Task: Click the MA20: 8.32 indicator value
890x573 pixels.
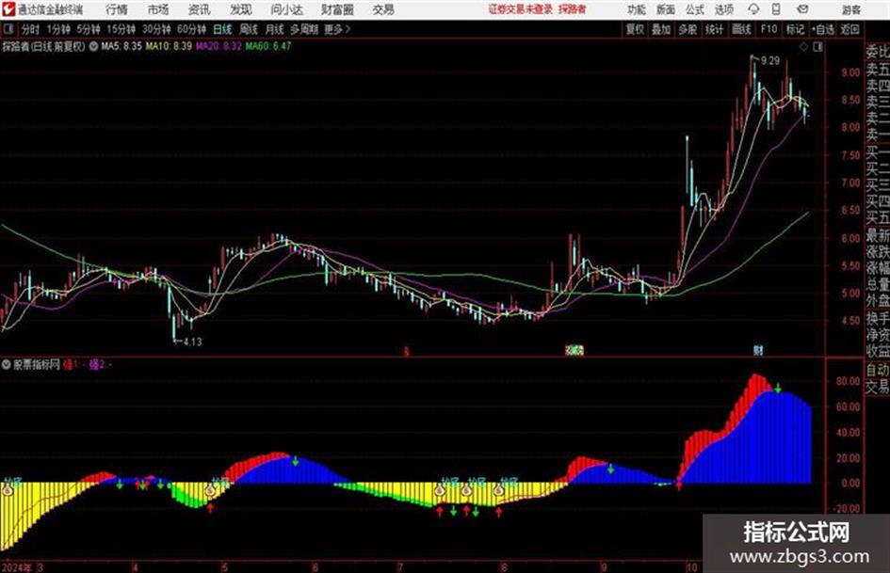Action: [218, 46]
